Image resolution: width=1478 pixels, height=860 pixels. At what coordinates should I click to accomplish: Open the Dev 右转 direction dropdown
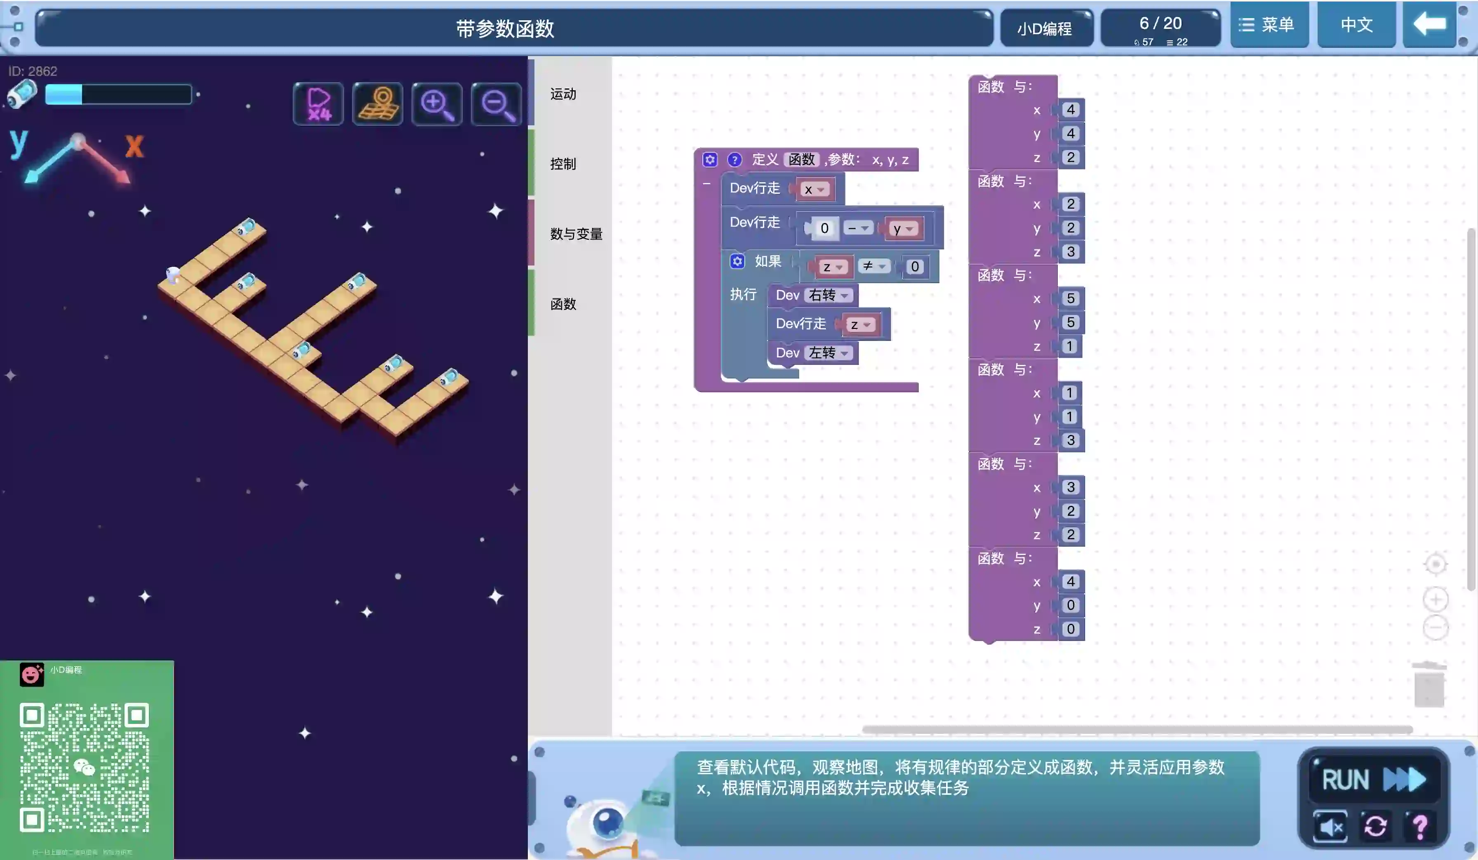829,296
